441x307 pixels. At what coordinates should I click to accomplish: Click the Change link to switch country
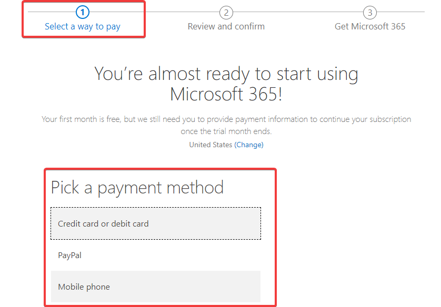(249, 145)
